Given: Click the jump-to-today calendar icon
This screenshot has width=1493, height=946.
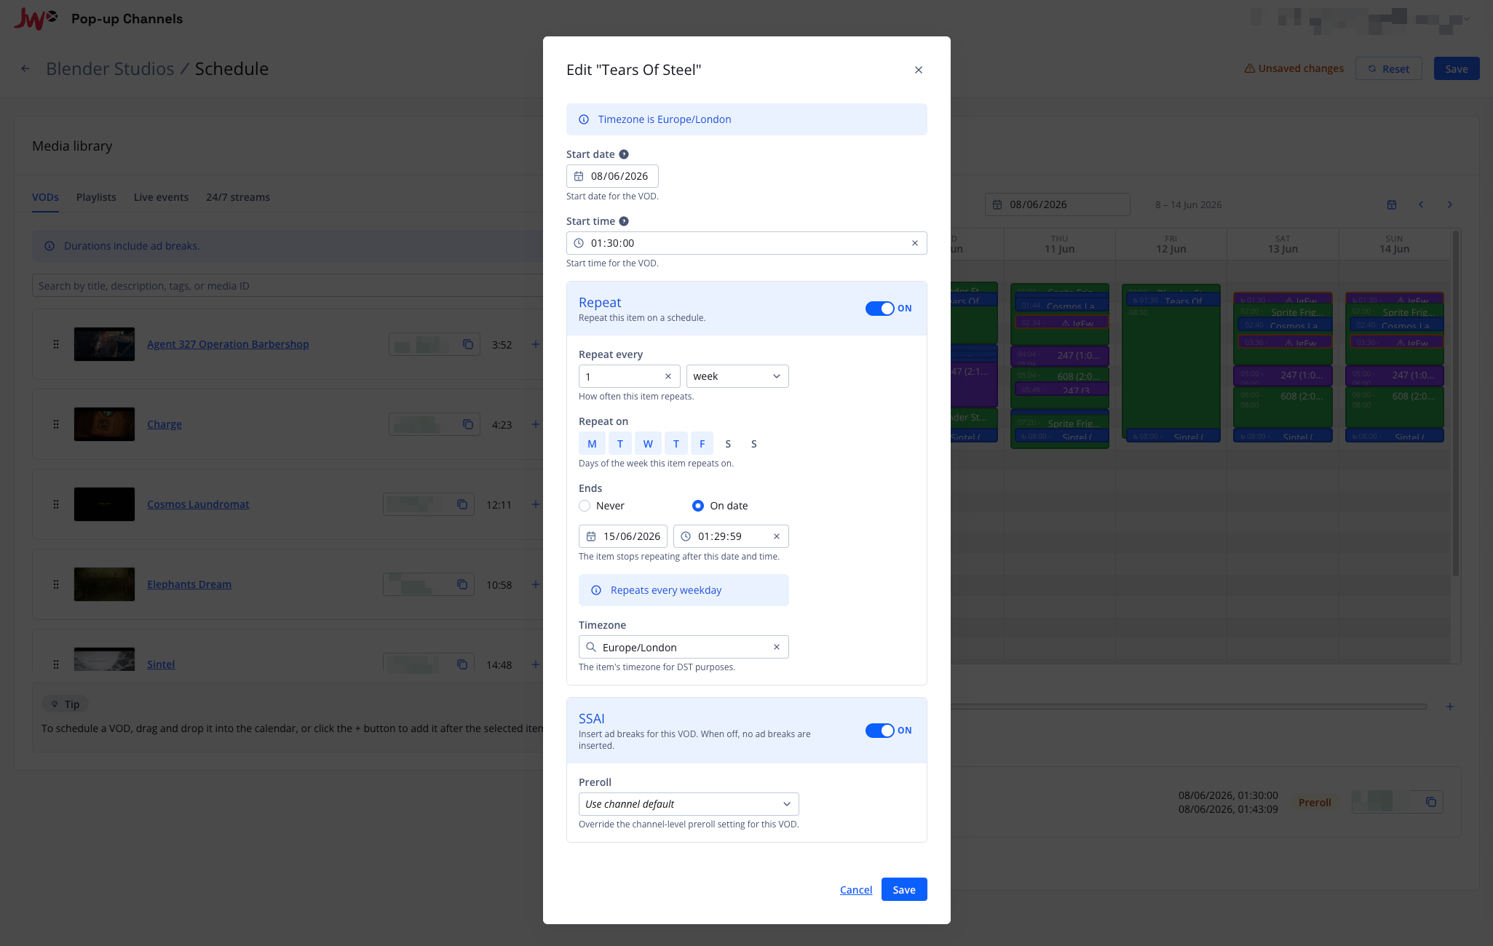Looking at the screenshot, I should [1391, 204].
